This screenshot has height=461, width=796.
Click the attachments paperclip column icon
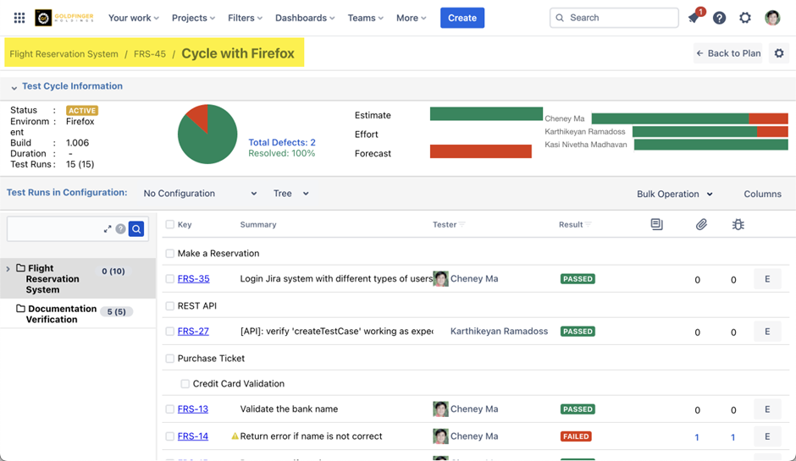tap(701, 224)
